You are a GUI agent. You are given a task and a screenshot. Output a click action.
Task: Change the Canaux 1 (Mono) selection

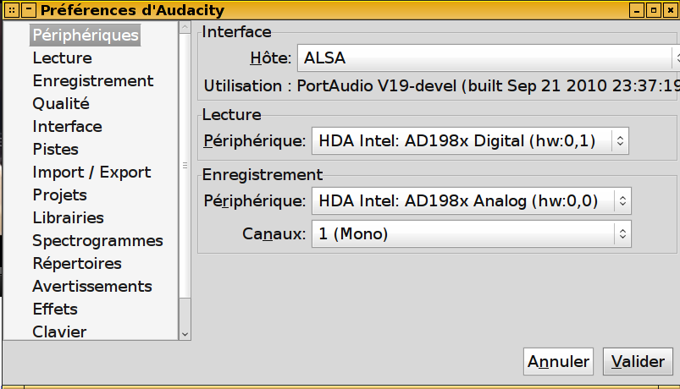[x=472, y=234]
